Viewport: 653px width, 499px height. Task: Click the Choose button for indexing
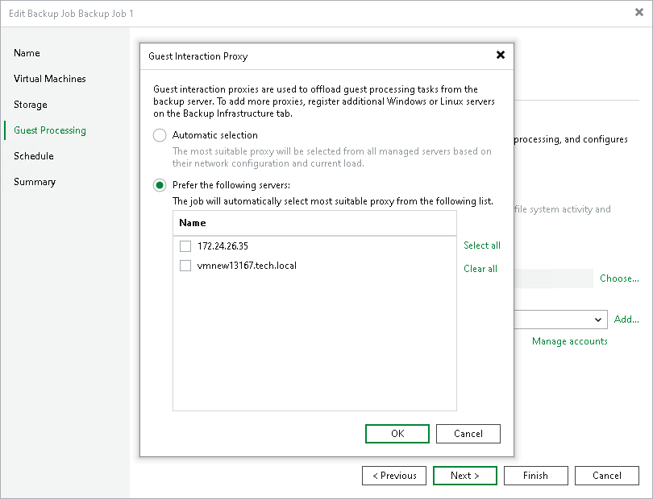click(619, 278)
